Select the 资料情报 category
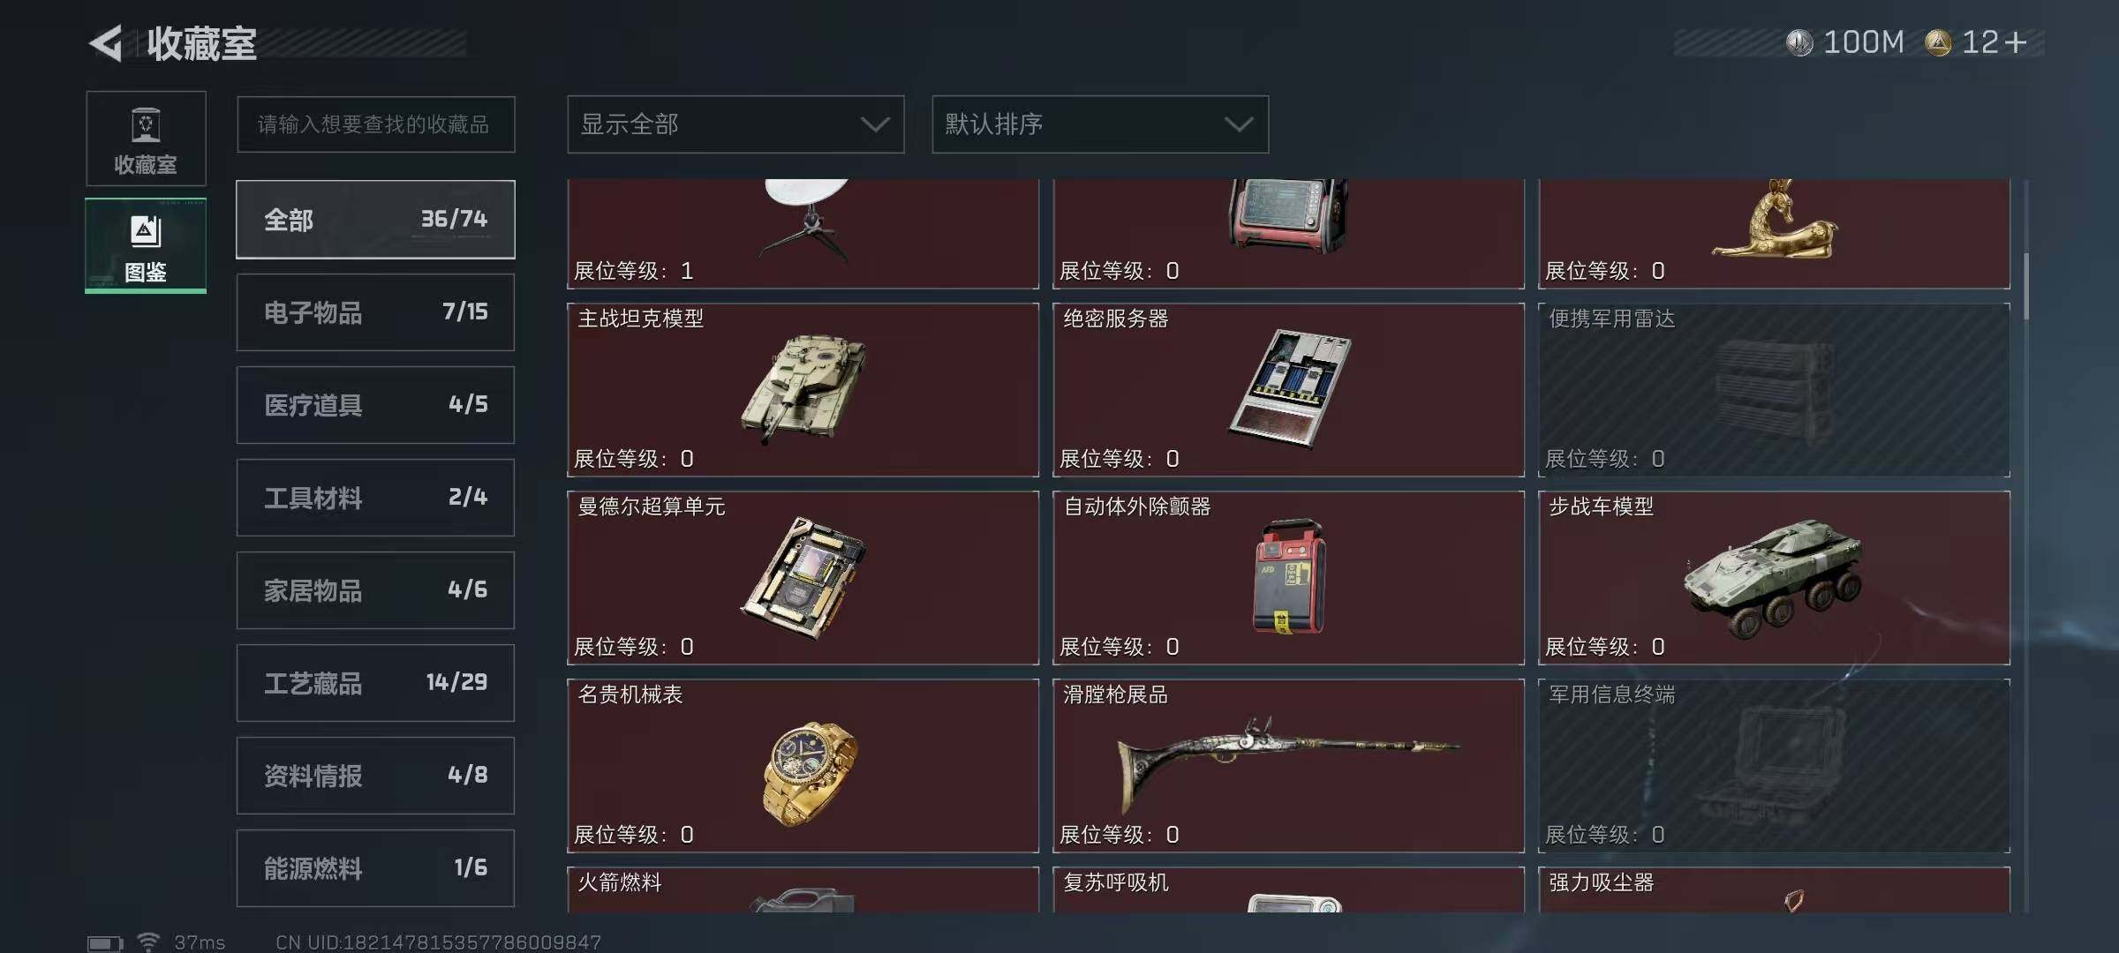 [375, 776]
